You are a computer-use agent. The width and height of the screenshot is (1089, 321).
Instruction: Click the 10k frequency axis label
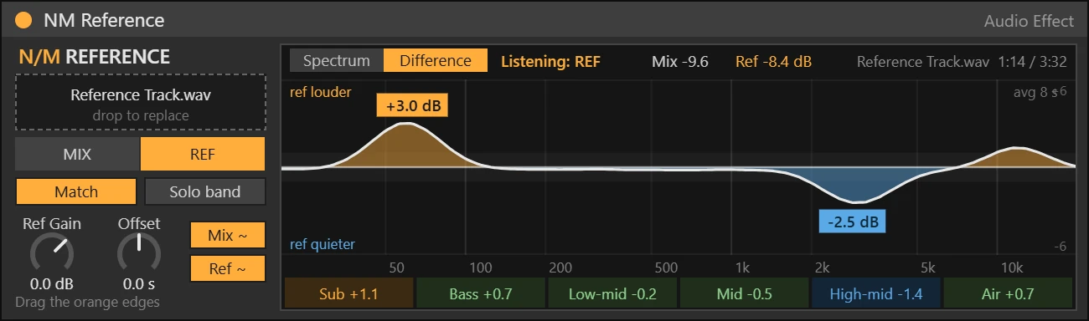click(x=1013, y=268)
